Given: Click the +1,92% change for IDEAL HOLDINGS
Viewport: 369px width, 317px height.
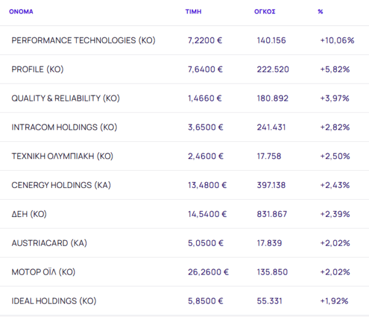Looking at the screenshot, I should [x=335, y=301].
